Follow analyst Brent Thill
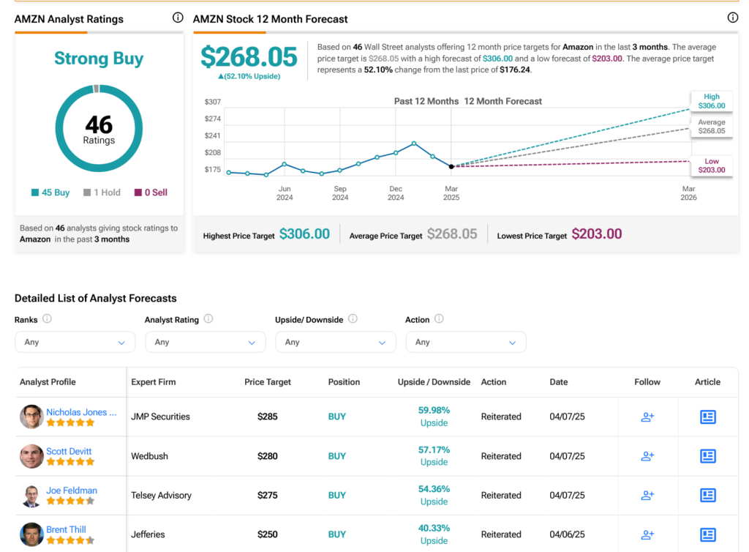This screenshot has height=552, width=749. click(647, 534)
